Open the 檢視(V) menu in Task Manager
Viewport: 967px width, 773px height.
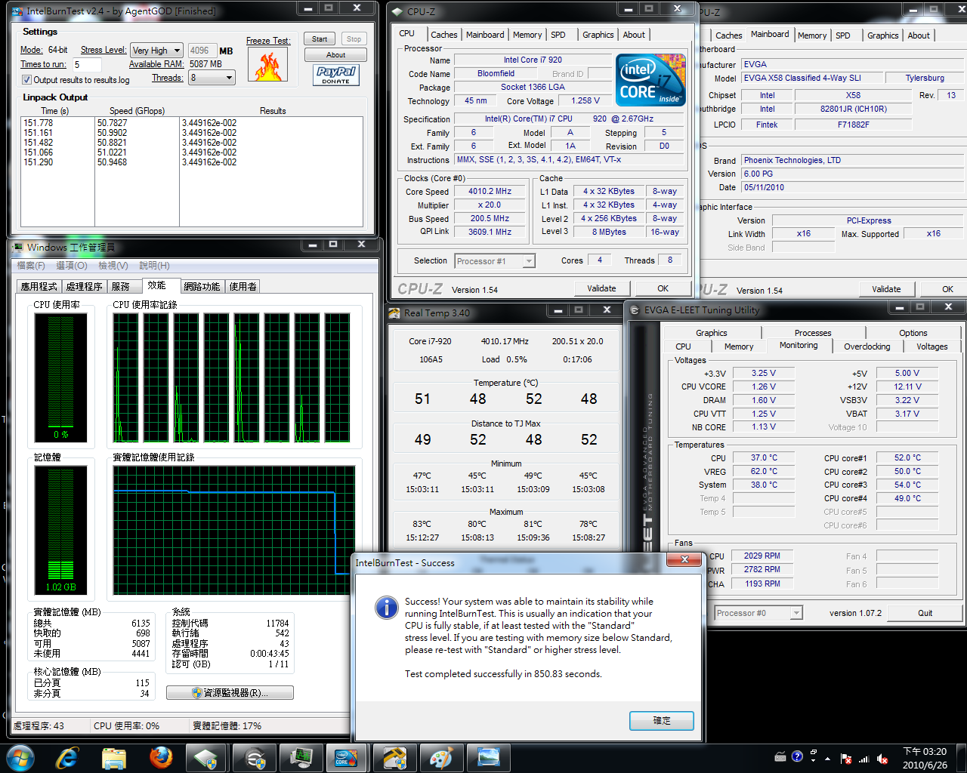(x=113, y=266)
